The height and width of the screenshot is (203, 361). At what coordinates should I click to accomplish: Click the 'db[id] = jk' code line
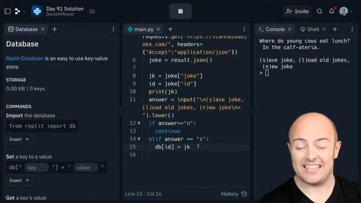[x=173, y=147]
